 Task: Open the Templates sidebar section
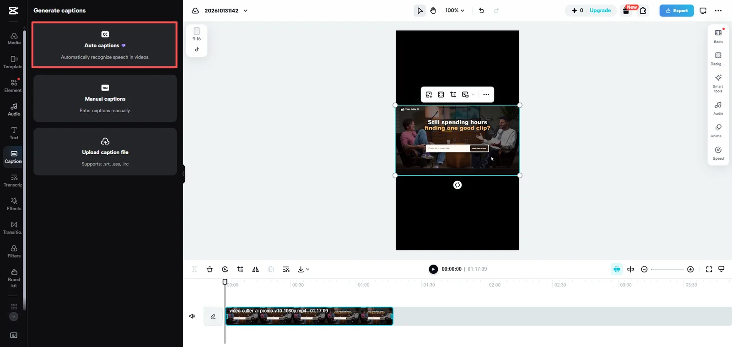[x=14, y=62]
